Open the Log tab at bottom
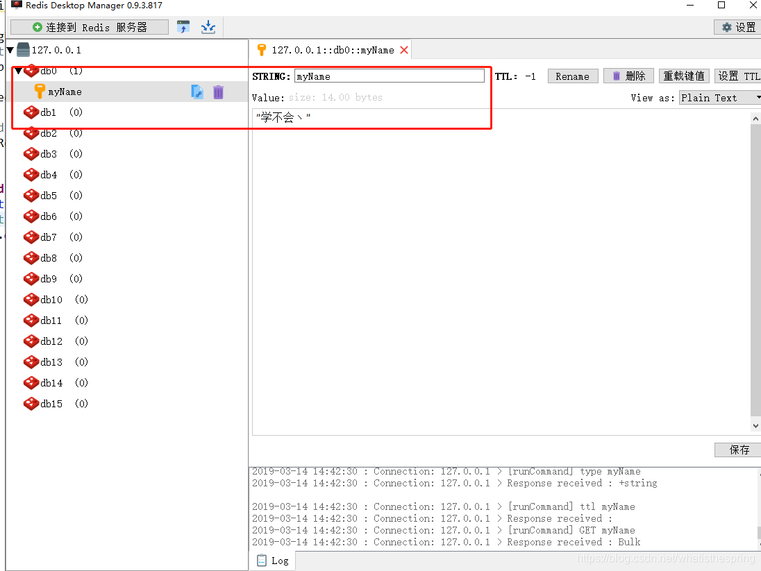 click(x=273, y=561)
